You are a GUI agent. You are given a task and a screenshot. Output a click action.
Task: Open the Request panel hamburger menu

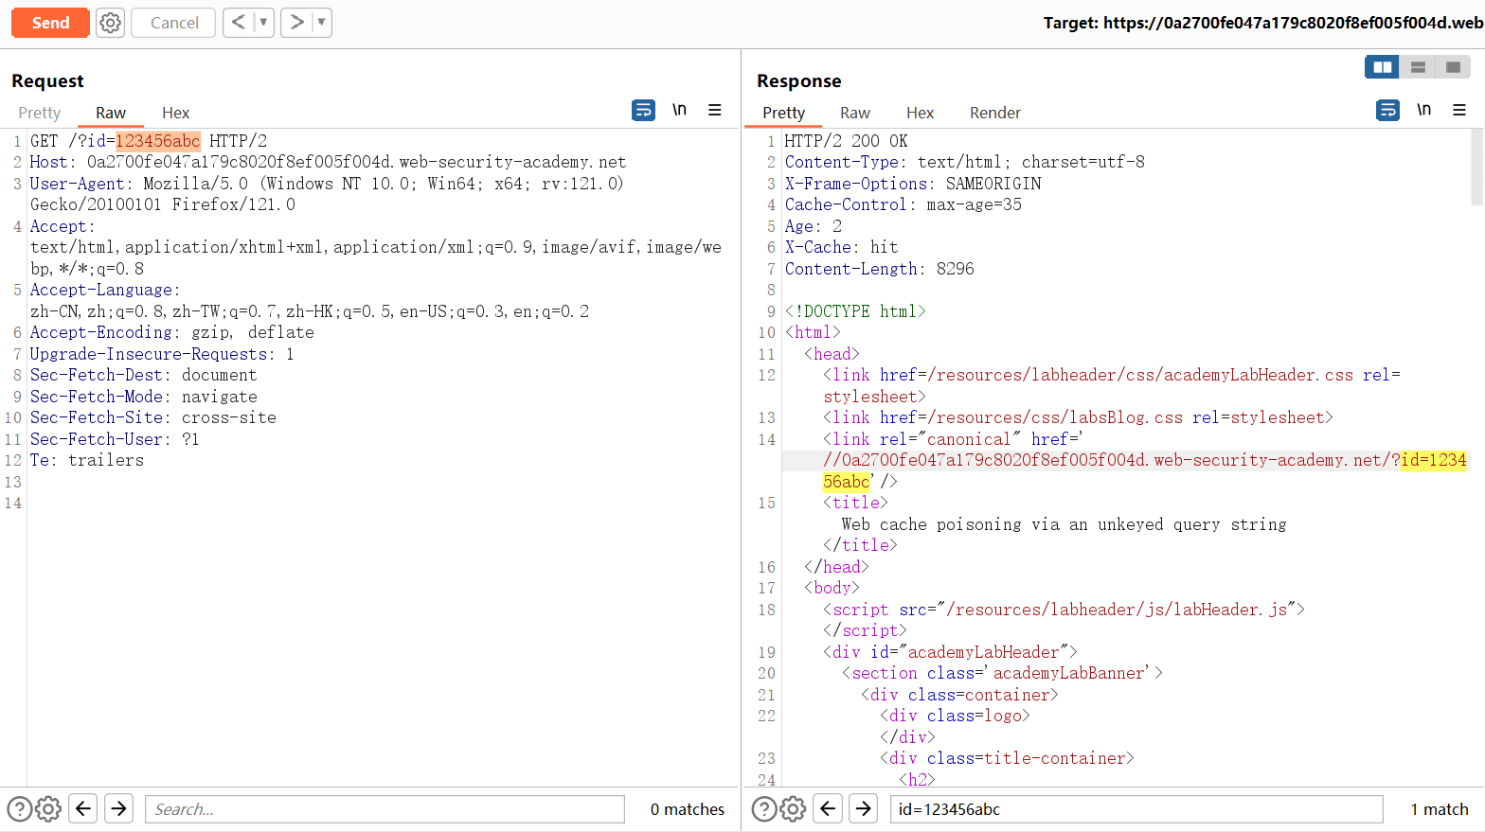pyautogui.click(x=715, y=111)
